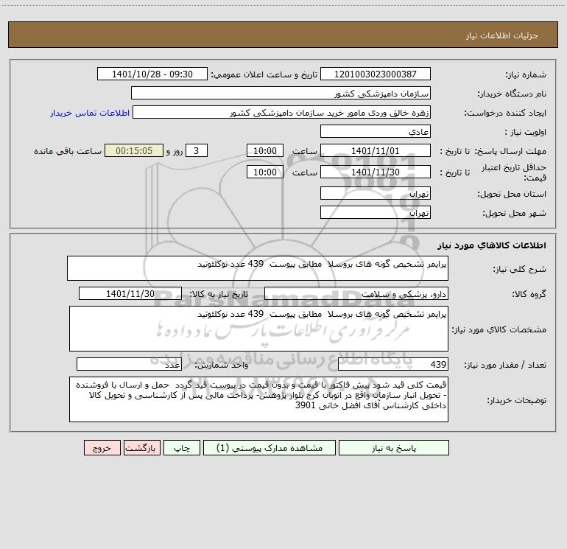Viewport: 567px width, 549px height.
Task: Click the توضیحات خریدار notes text area
Action: [x=258, y=399]
